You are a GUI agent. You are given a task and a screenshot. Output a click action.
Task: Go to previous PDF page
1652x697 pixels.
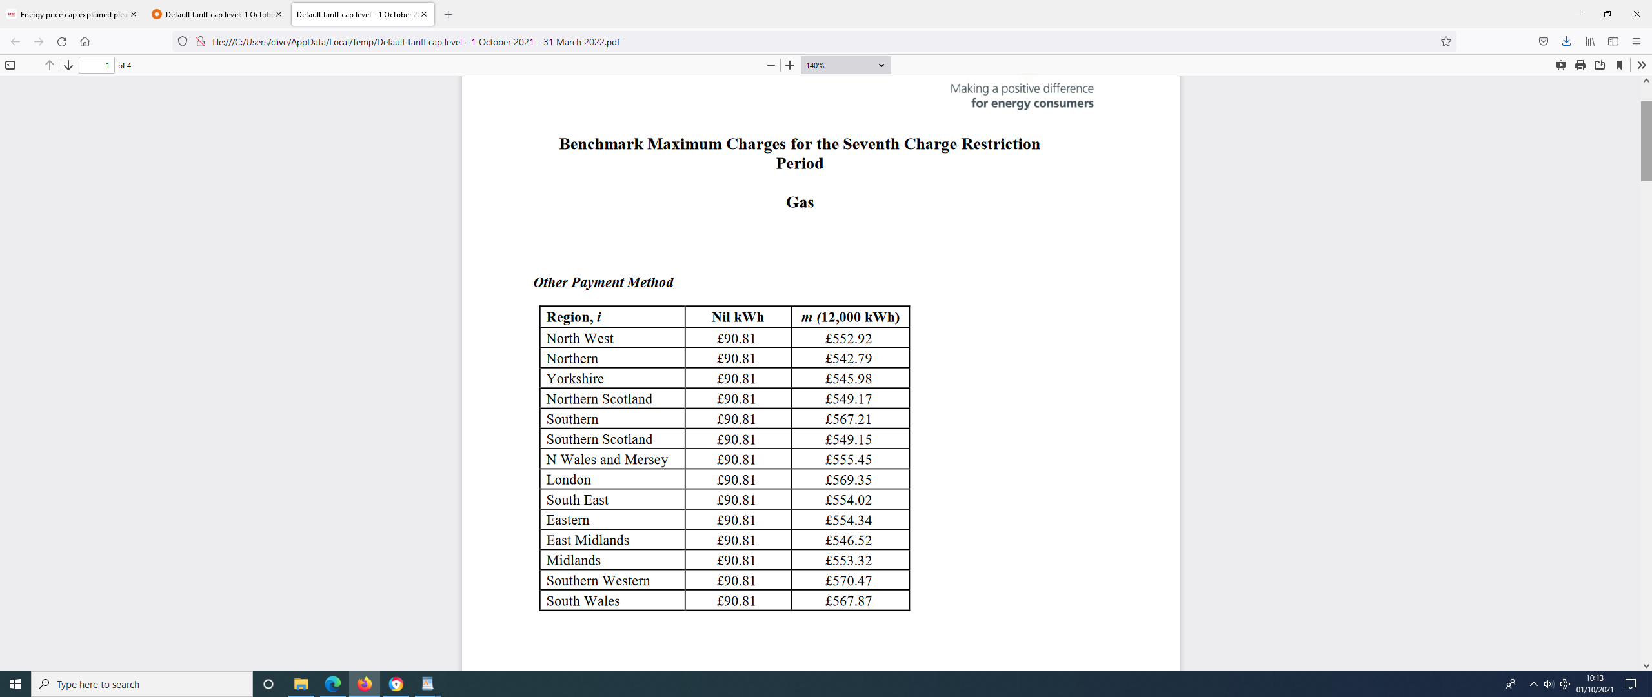[49, 65]
